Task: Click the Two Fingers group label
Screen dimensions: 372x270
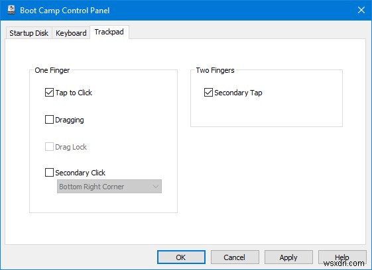Action: (216, 70)
